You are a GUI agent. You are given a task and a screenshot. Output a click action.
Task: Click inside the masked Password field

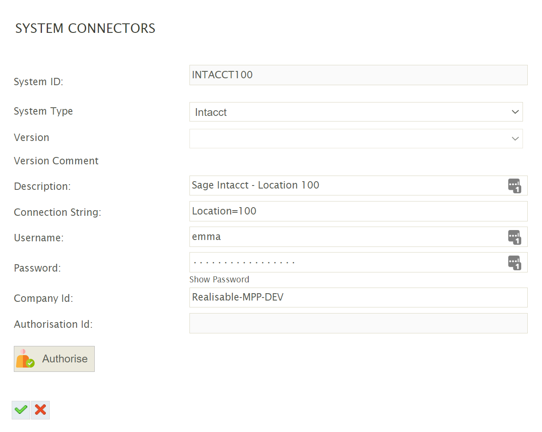coord(346,262)
